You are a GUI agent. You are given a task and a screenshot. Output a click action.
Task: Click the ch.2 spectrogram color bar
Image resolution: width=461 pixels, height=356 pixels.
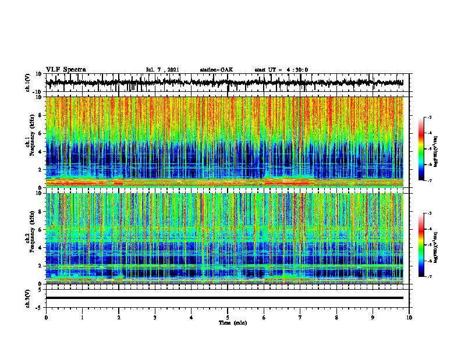tap(421, 245)
